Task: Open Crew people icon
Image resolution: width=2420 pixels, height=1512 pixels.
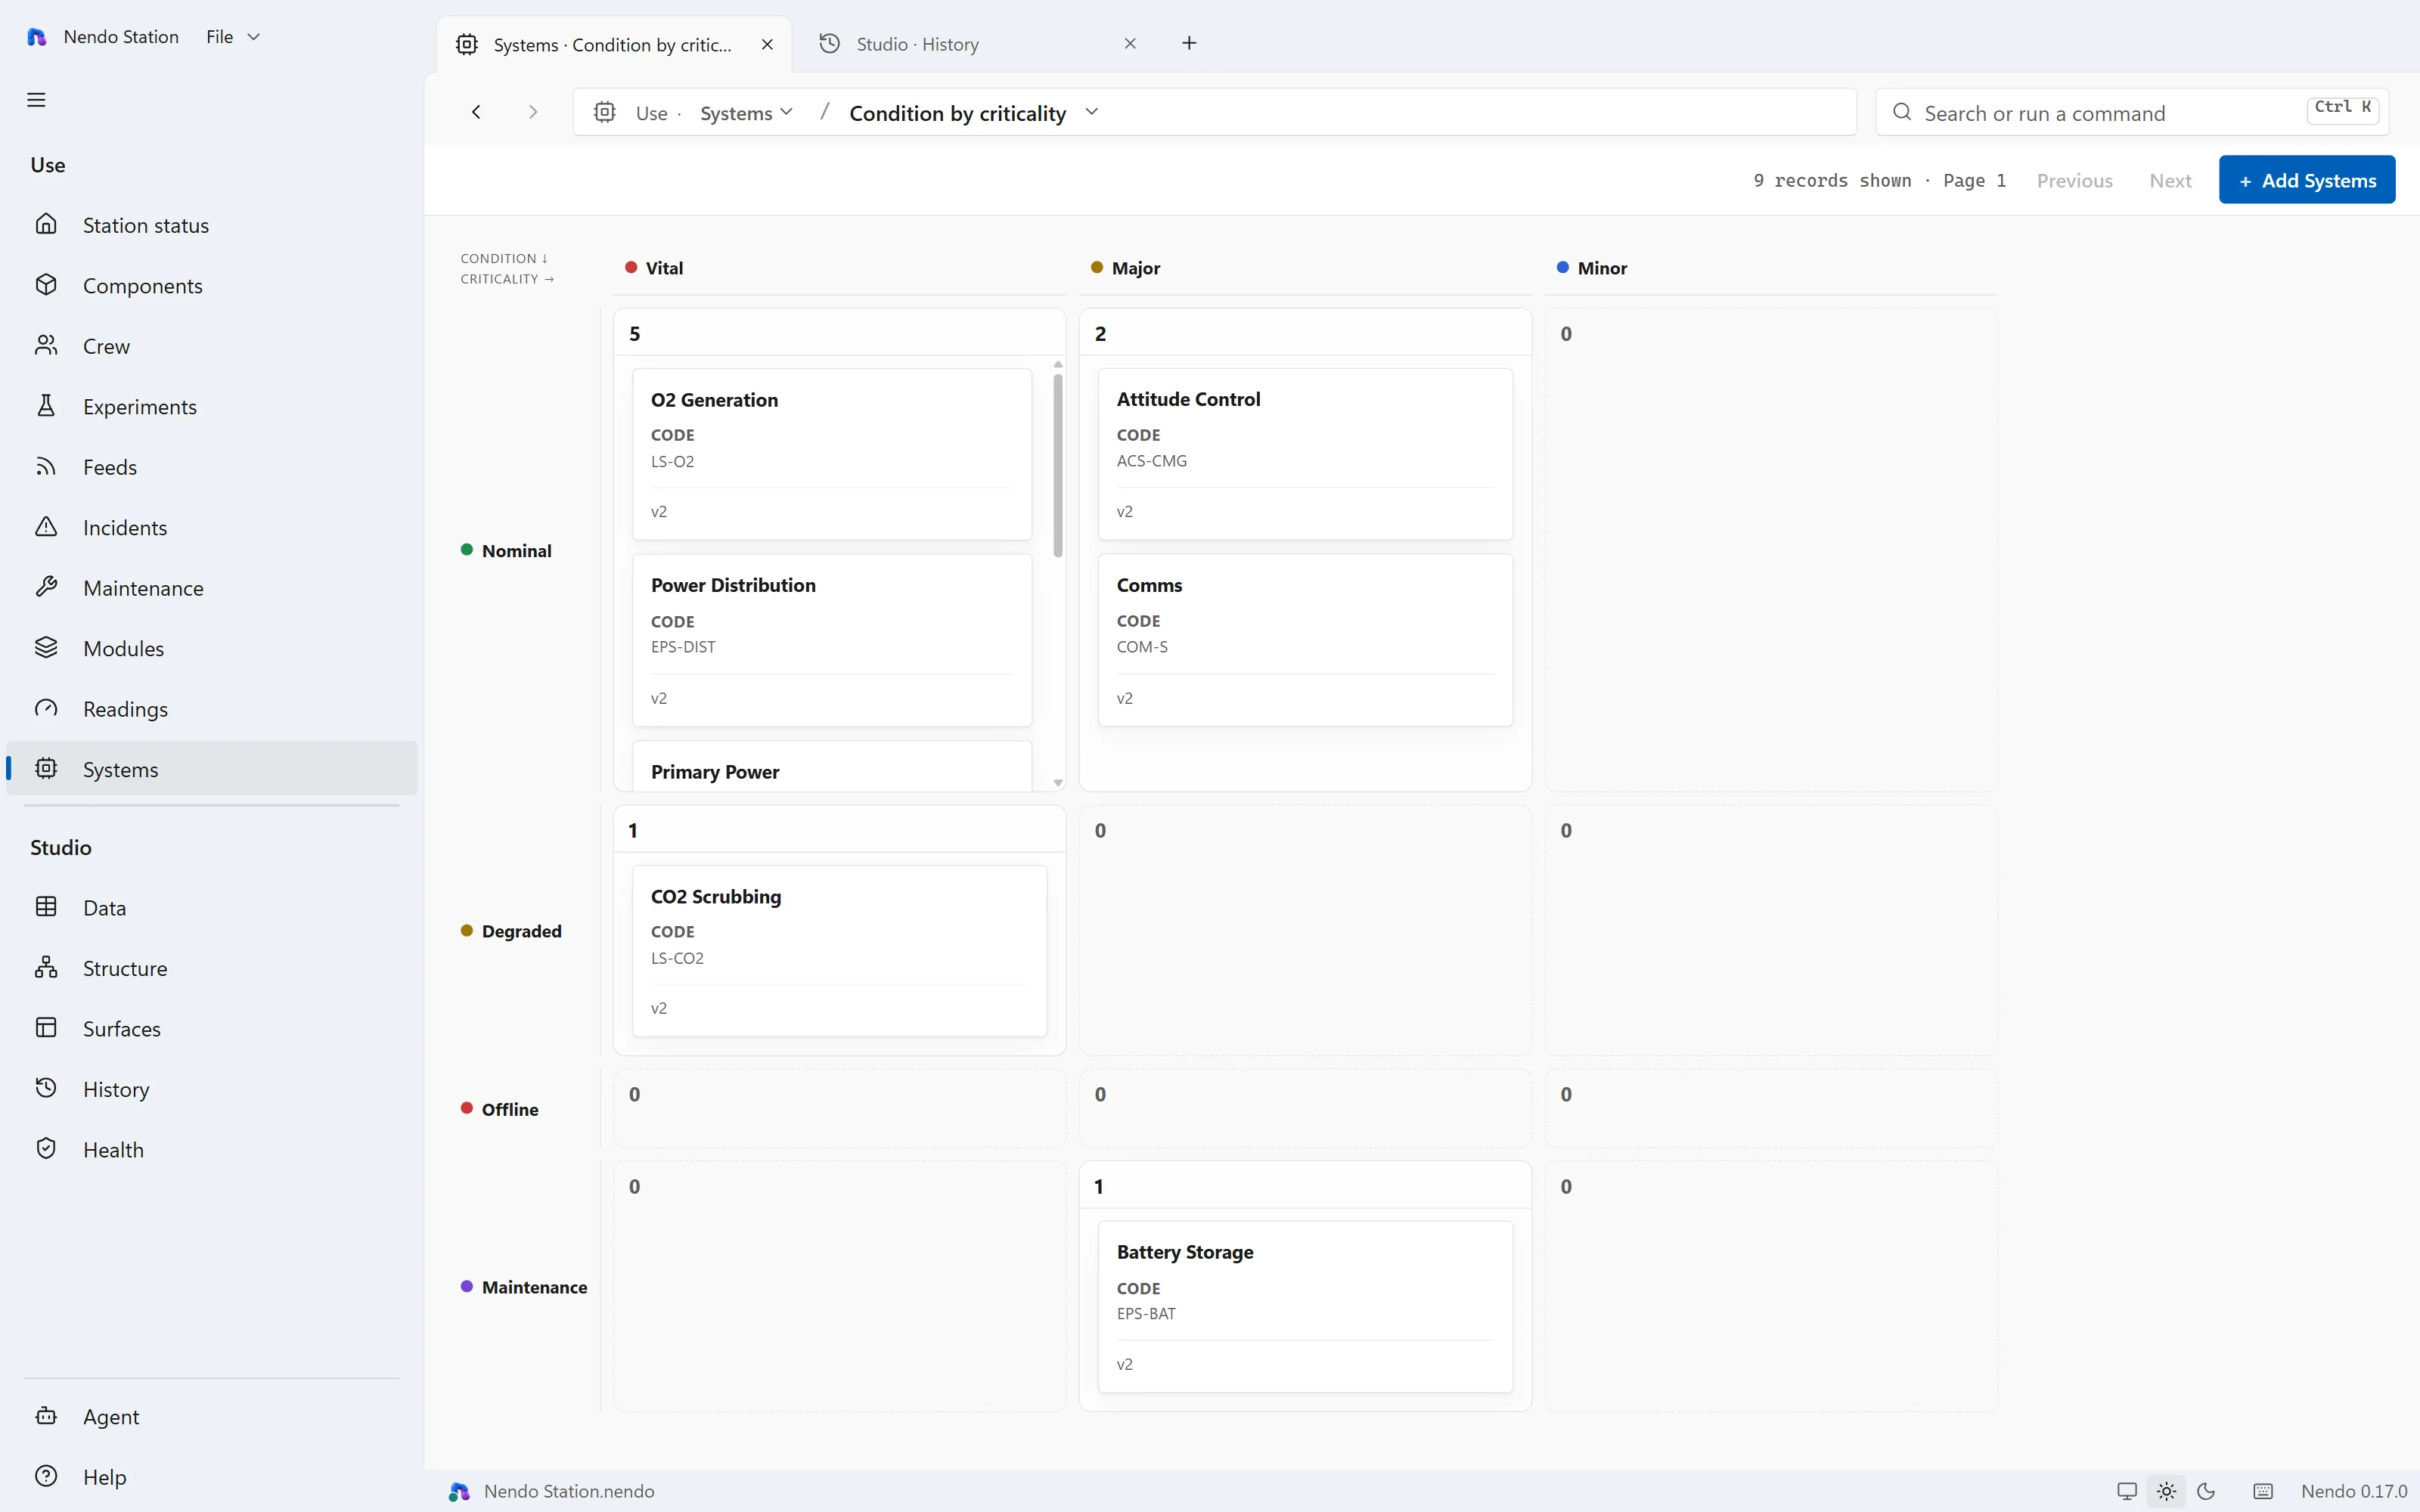Action: pos(46,345)
